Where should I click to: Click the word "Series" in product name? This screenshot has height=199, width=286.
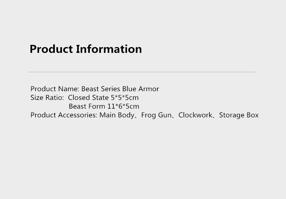point(110,89)
